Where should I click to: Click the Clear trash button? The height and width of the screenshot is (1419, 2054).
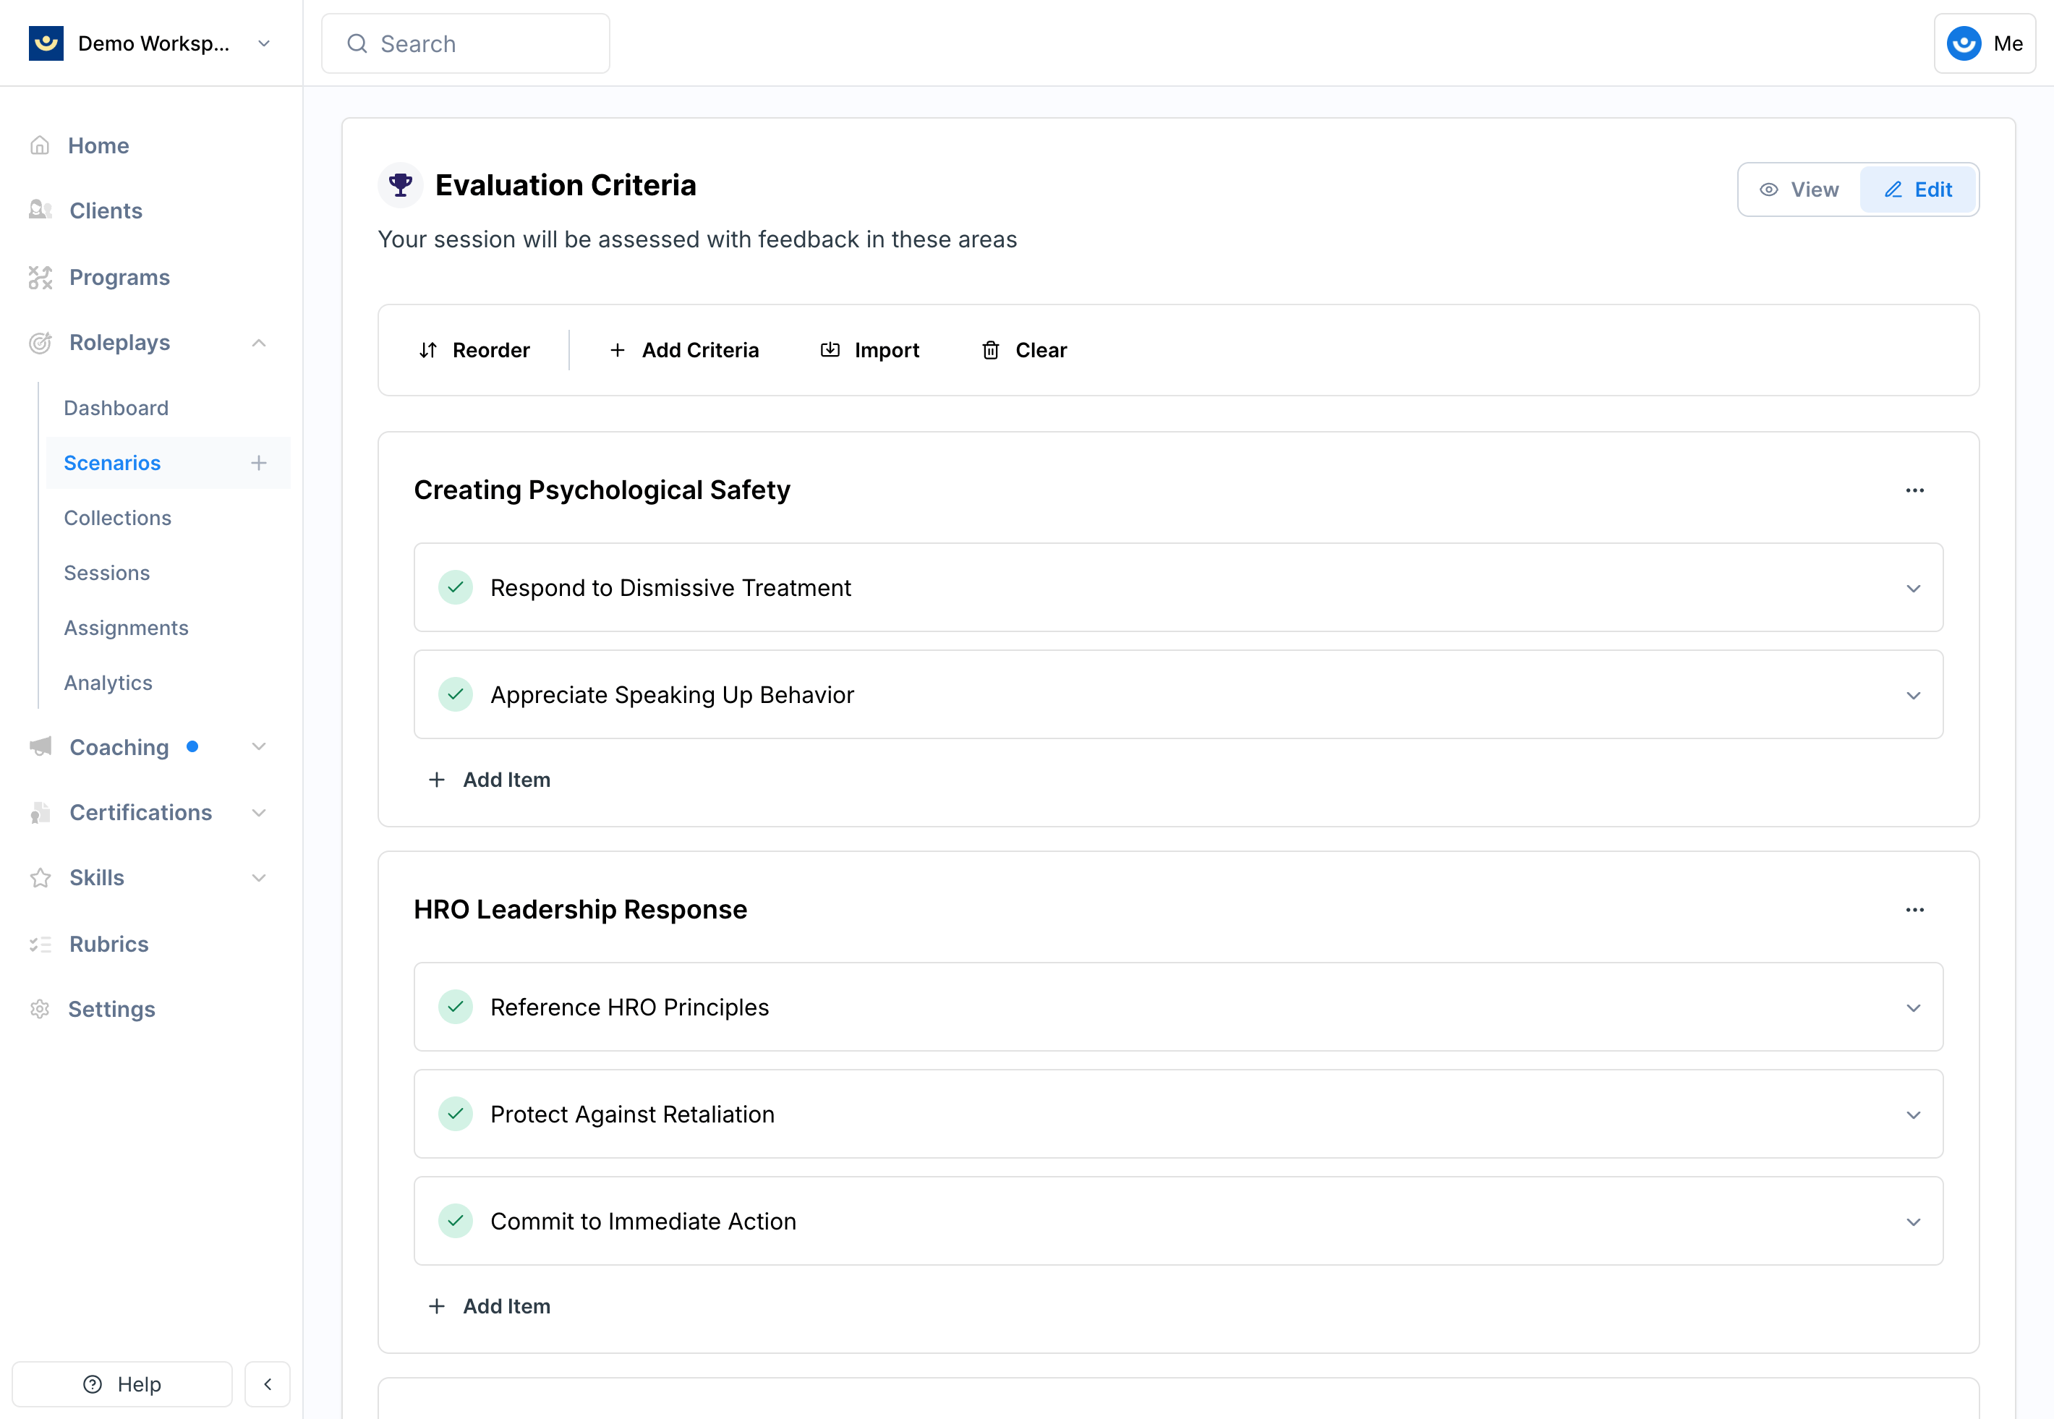[1024, 350]
